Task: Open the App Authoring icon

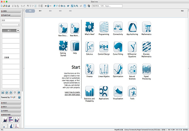Action: tap(132, 27)
